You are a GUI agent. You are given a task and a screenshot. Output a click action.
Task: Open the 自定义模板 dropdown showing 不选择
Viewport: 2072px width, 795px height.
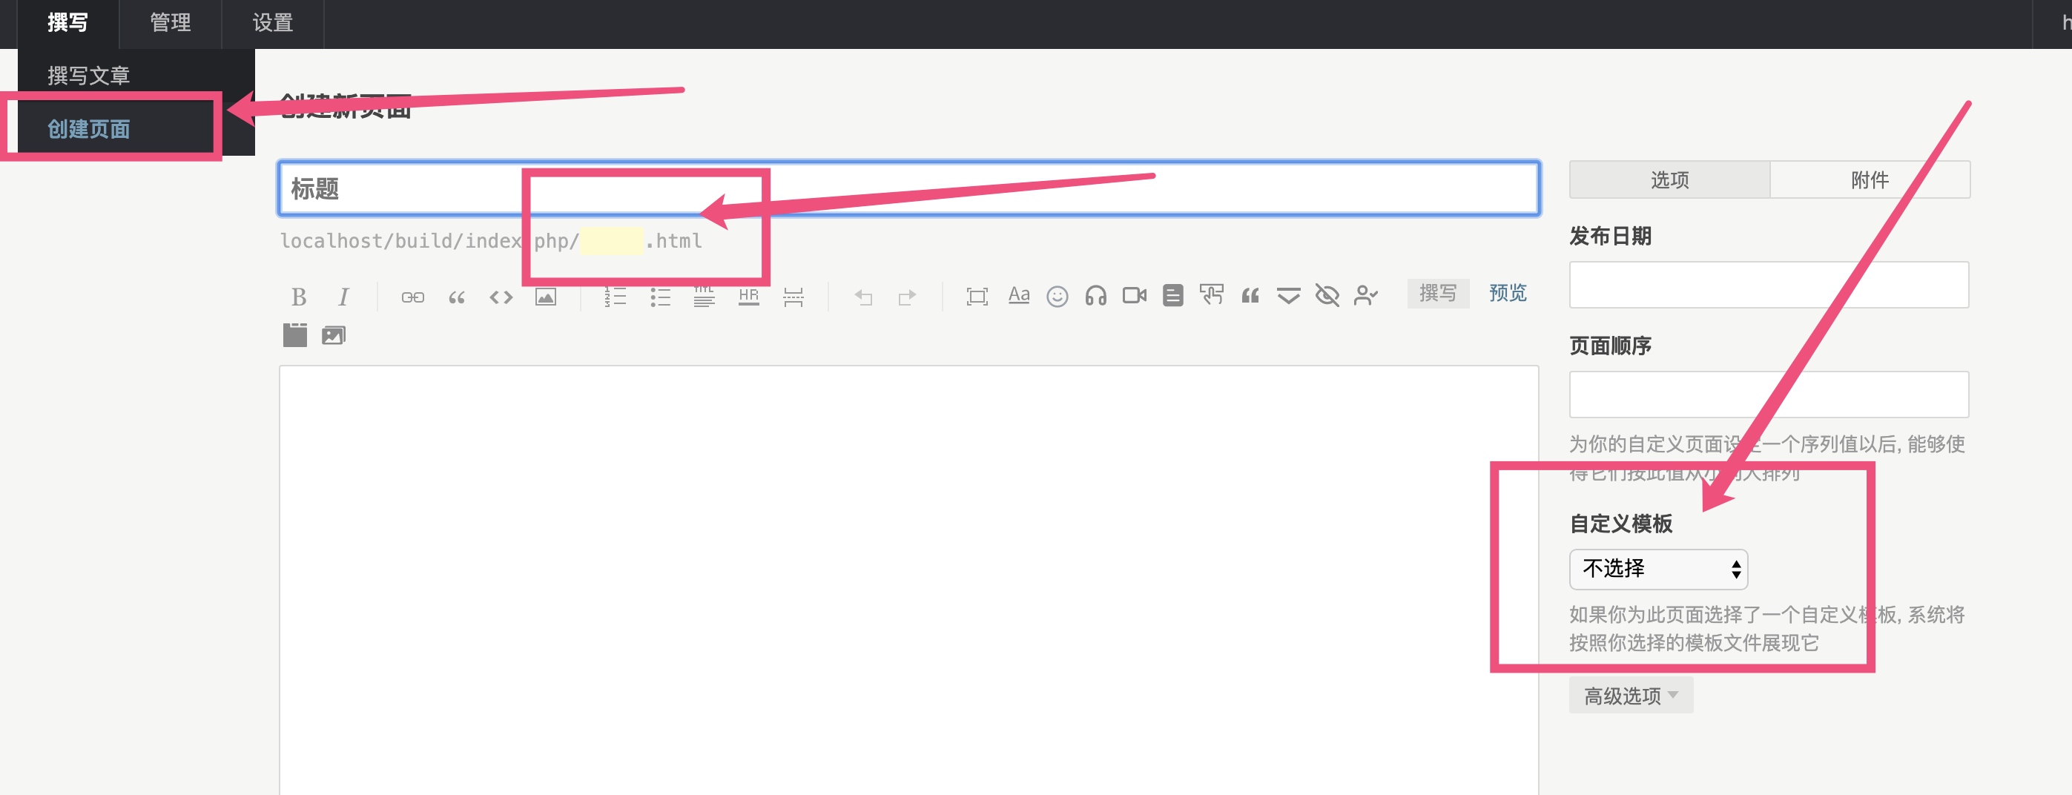[1657, 569]
